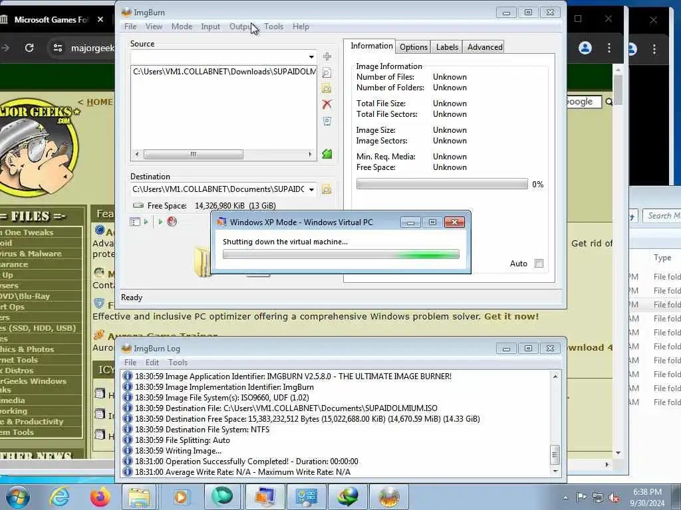Image resolution: width=681 pixels, height=510 pixels.
Task: Click the browse for file icon in Source
Action: [327, 73]
